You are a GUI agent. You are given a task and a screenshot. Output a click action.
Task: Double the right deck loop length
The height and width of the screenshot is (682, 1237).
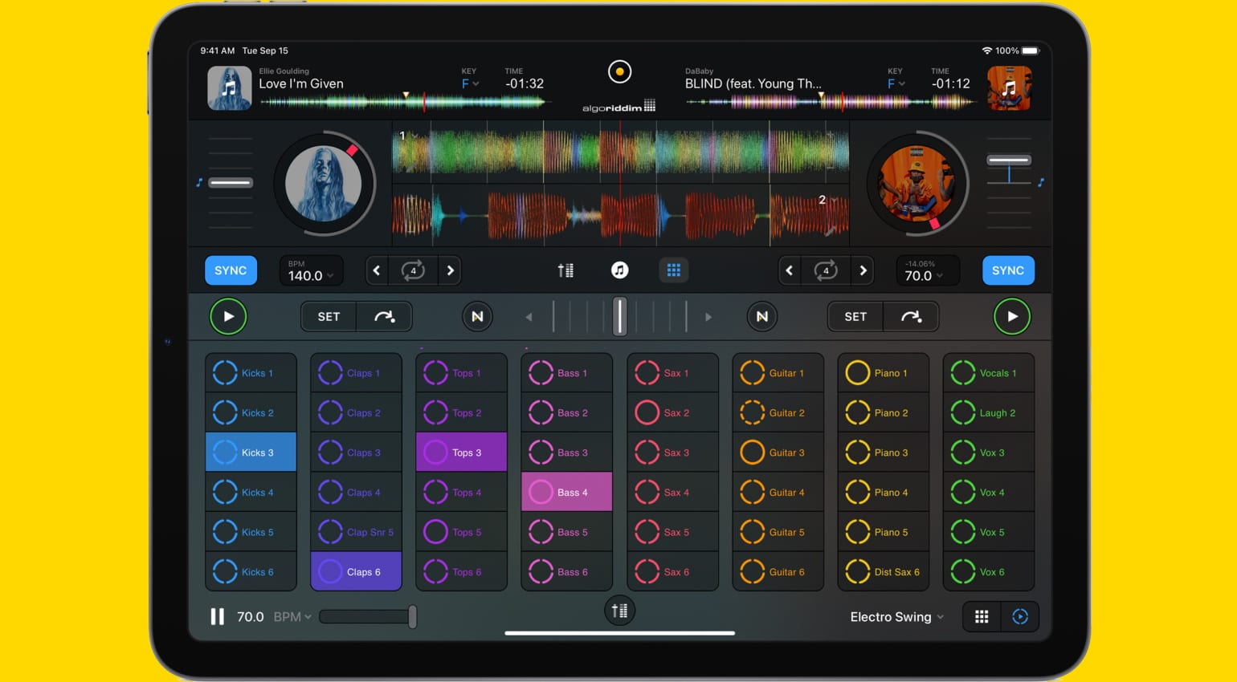pyautogui.click(x=863, y=270)
